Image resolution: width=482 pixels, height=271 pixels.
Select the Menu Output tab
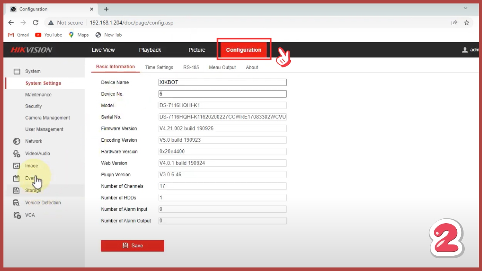[x=223, y=67]
